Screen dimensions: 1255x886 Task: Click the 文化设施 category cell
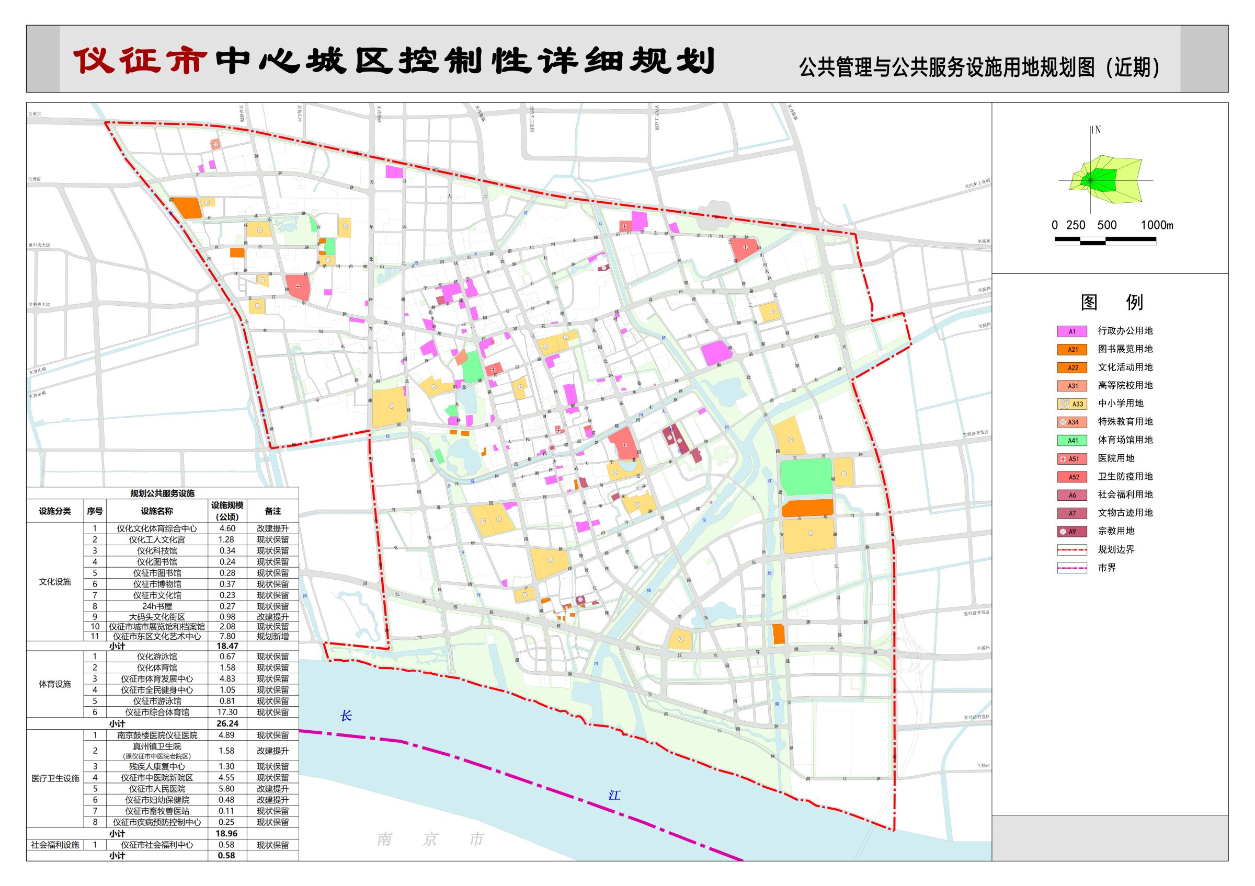click(55, 582)
